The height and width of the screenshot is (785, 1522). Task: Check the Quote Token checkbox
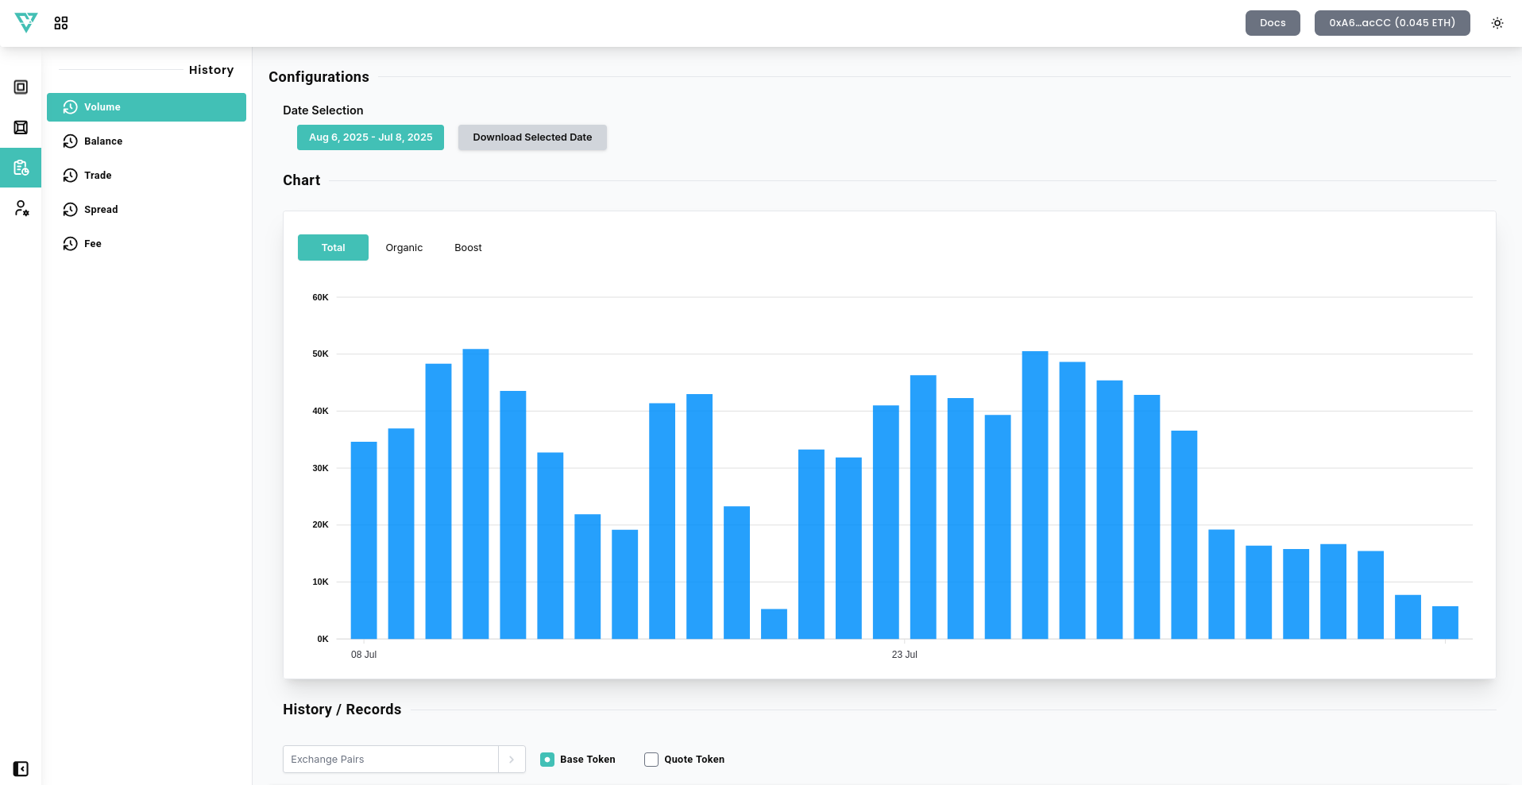click(x=651, y=760)
